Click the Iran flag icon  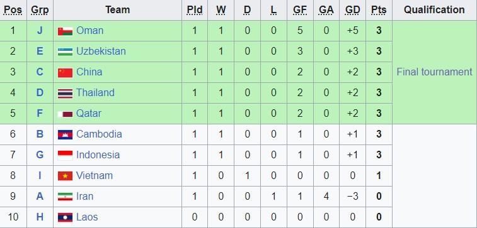point(65,197)
